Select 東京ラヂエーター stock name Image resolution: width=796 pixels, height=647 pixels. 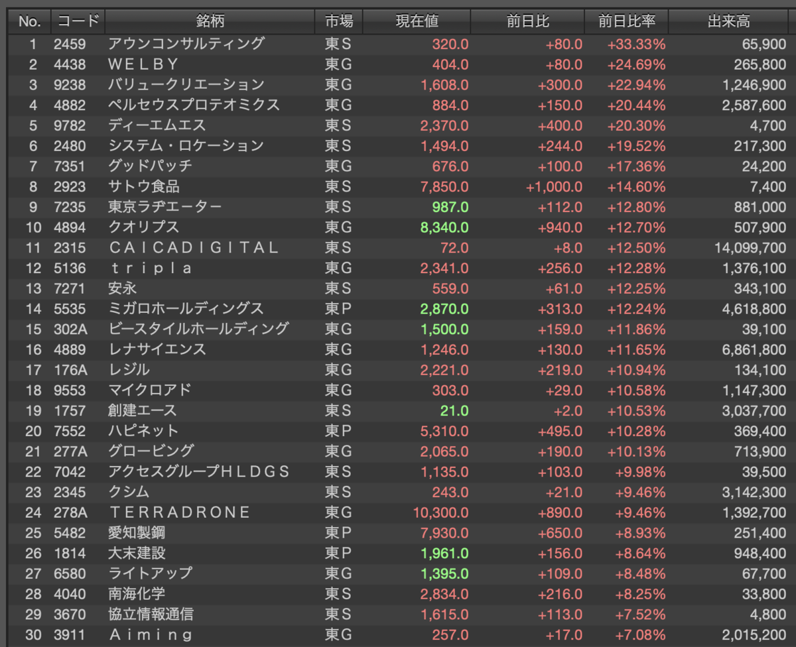pos(165,207)
